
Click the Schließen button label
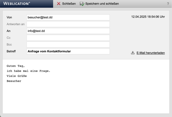click(x=69, y=4)
